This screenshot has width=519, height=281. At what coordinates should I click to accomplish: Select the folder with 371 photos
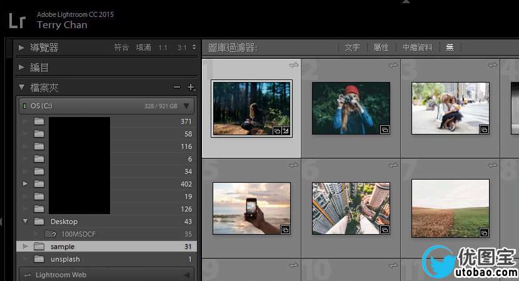[106, 121]
